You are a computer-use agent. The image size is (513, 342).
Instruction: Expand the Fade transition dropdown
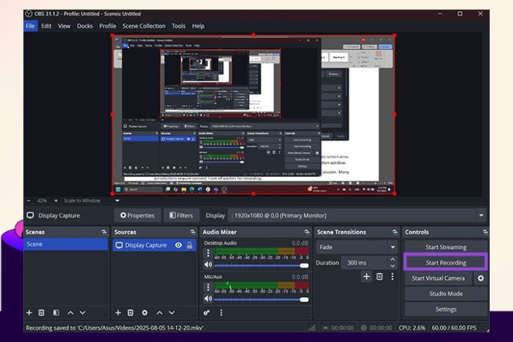(x=392, y=247)
